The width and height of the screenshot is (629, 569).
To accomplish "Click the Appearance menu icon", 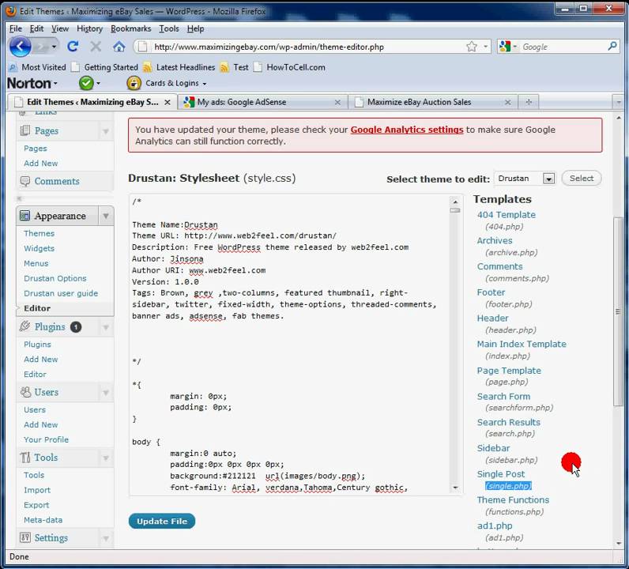I will tap(24, 216).
